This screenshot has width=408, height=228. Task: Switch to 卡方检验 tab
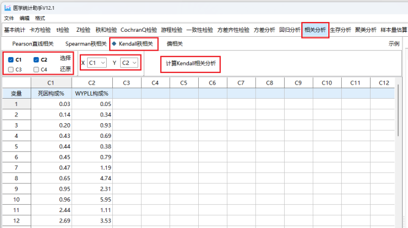point(40,30)
